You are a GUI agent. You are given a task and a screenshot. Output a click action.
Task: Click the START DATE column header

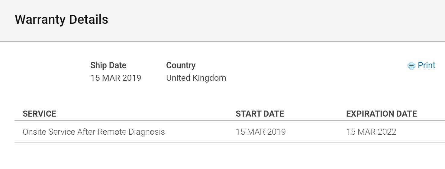pos(260,114)
